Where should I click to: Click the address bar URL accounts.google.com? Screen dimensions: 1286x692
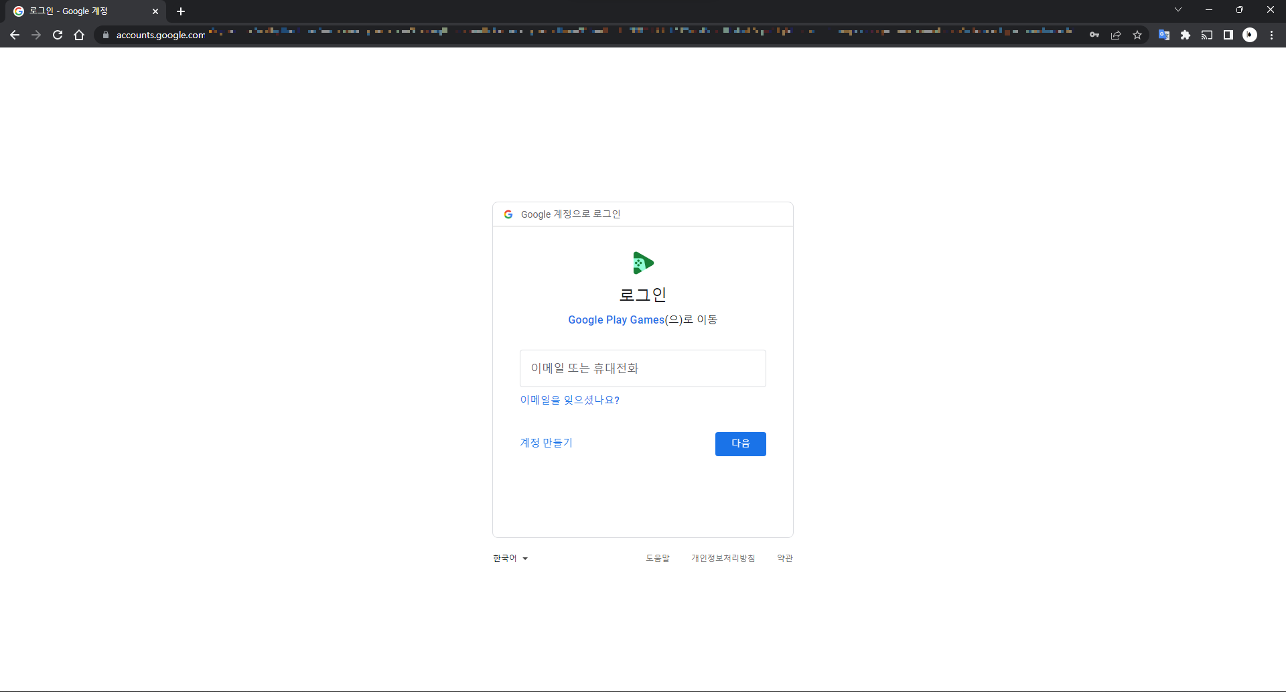pyautogui.click(x=161, y=35)
